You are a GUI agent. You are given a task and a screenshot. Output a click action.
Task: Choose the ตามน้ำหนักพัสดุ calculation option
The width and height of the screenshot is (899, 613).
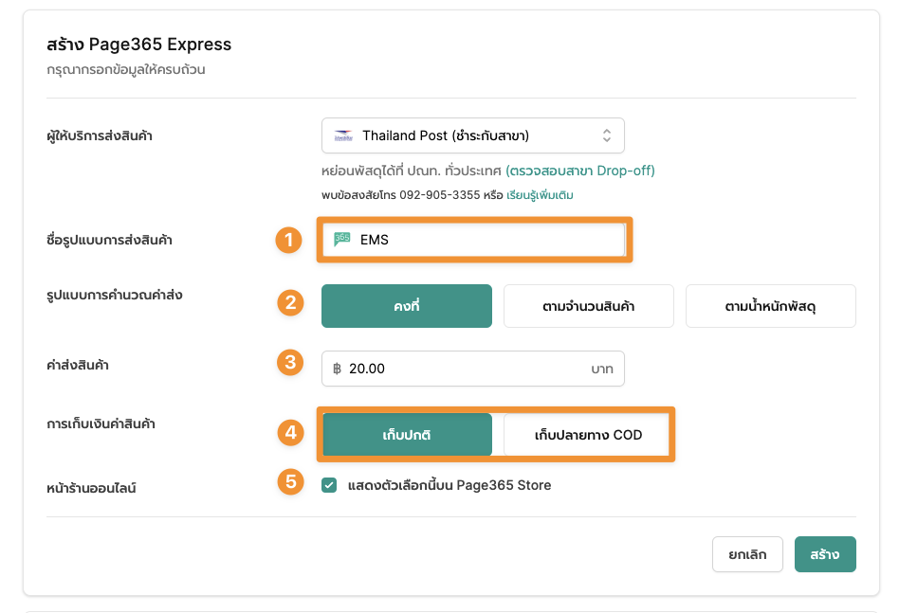tap(771, 306)
